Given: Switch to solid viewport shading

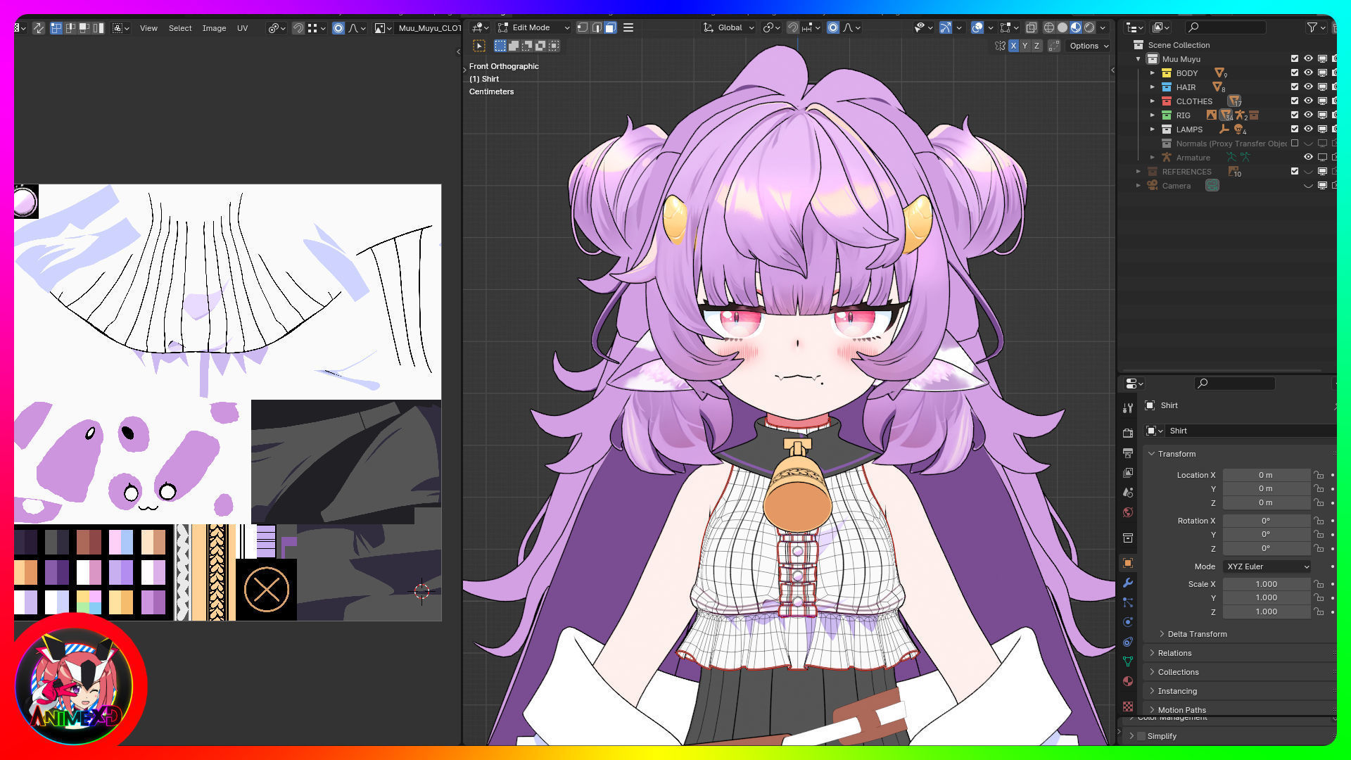Looking at the screenshot, I should (x=1063, y=27).
